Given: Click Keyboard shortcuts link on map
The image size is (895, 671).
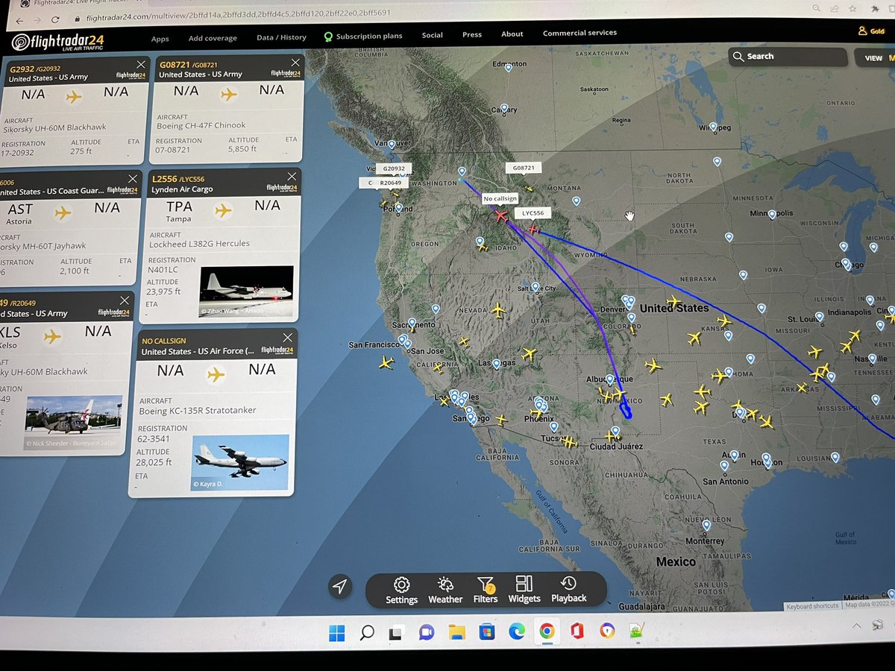Looking at the screenshot, I should [x=812, y=606].
